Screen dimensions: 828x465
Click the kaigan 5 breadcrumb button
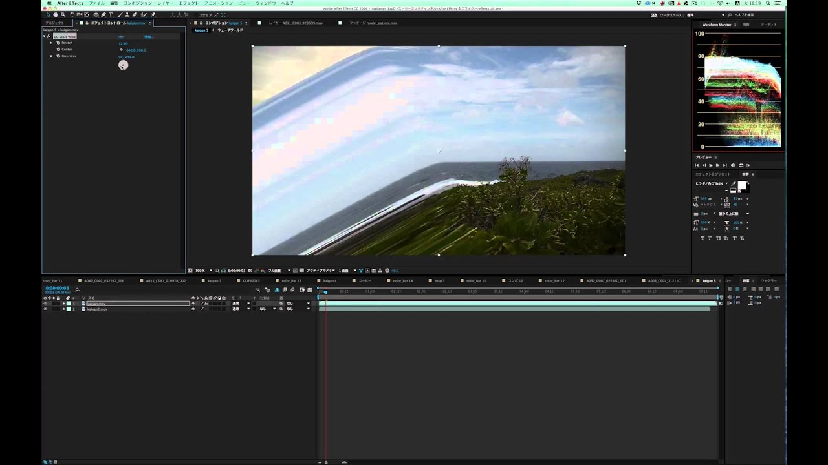[x=202, y=30]
